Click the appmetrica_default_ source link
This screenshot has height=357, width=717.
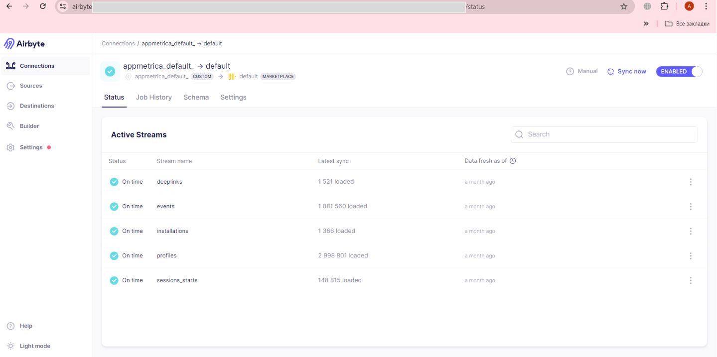click(x=161, y=77)
